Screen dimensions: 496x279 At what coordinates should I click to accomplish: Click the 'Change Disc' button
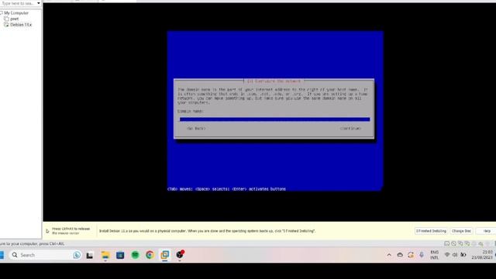pos(462,231)
